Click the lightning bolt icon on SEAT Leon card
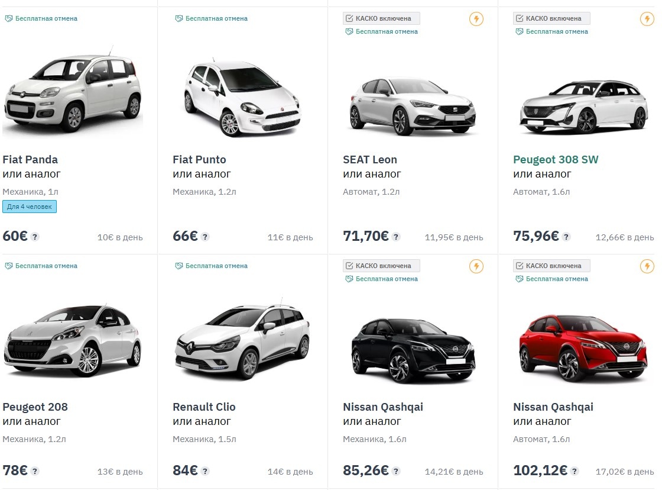 pos(476,18)
